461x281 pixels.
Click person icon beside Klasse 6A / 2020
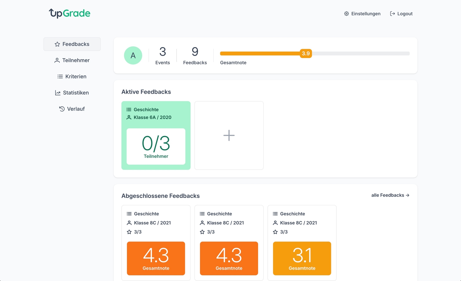129,117
